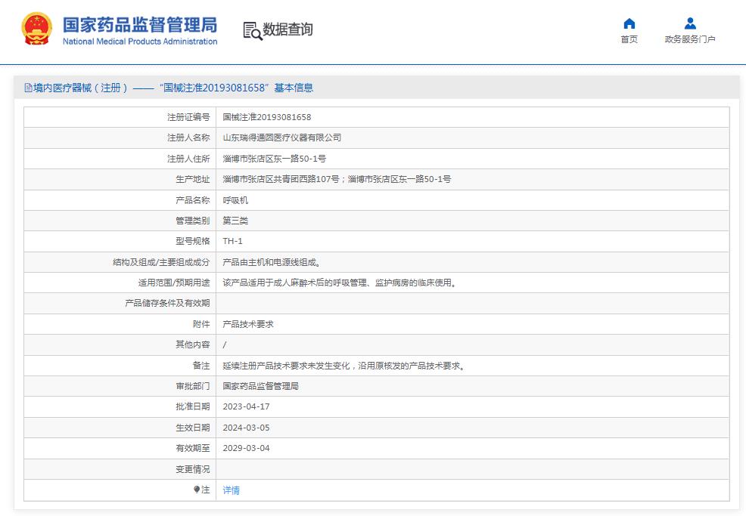Go to 首页 via its text label
746x516 pixels.
click(629, 40)
